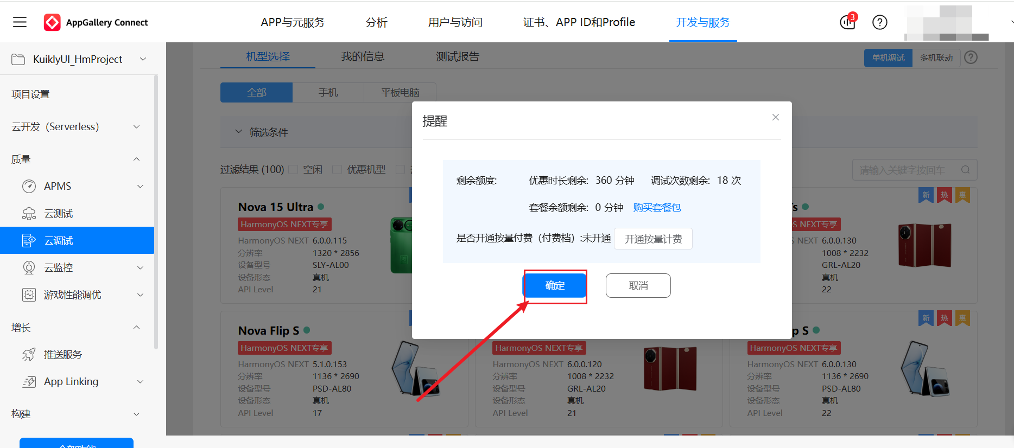Toggle the 空闲 checkbox

pos(293,169)
